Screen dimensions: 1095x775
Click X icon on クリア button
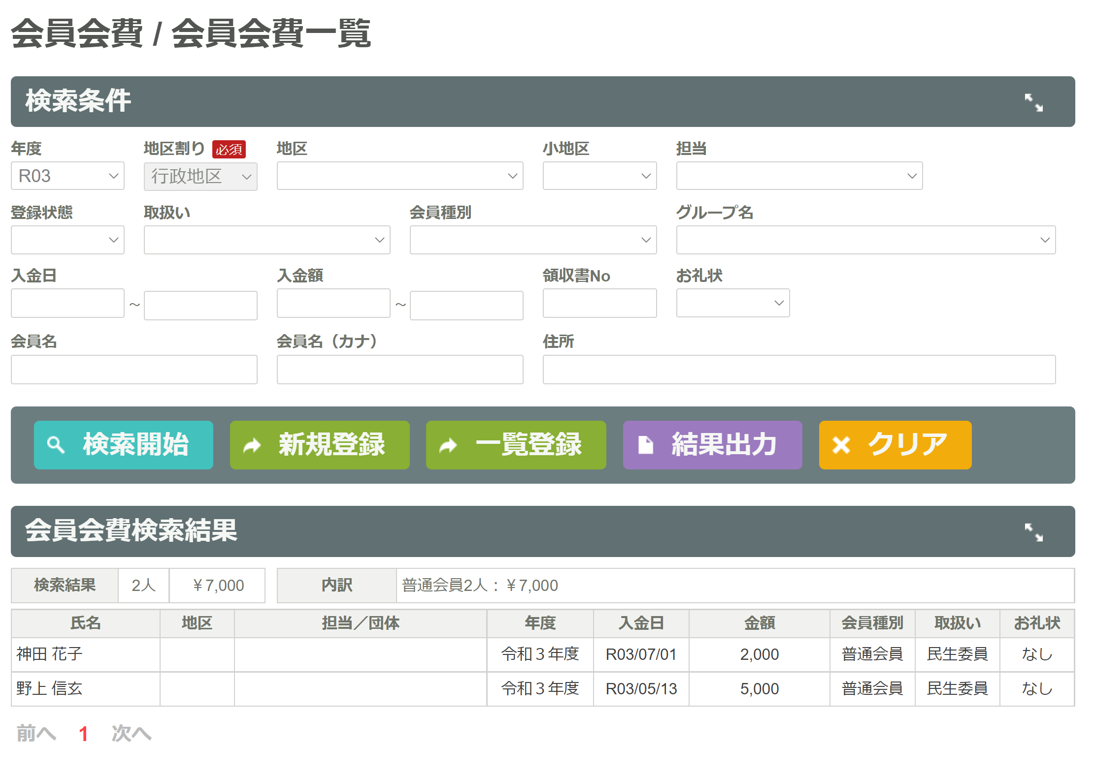point(841,445)
